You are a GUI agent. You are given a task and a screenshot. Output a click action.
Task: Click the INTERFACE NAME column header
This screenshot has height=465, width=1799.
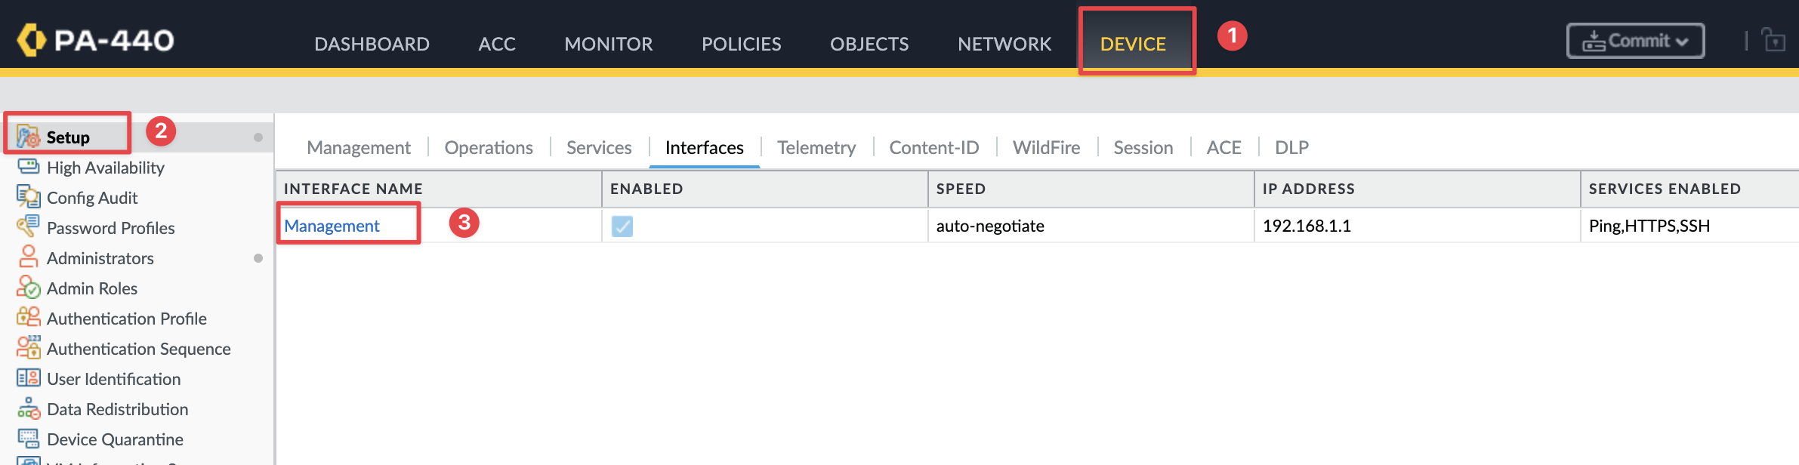(438, 189)
